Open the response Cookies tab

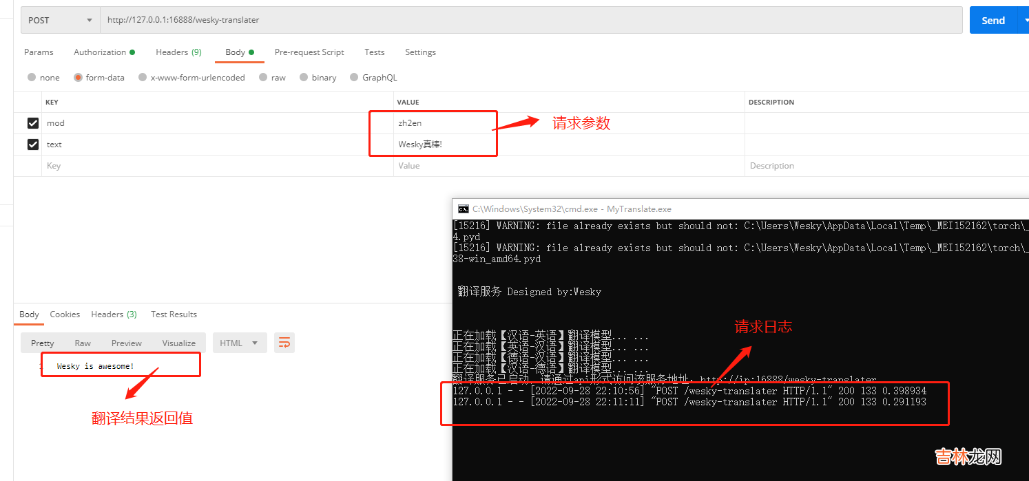(65, 314)
